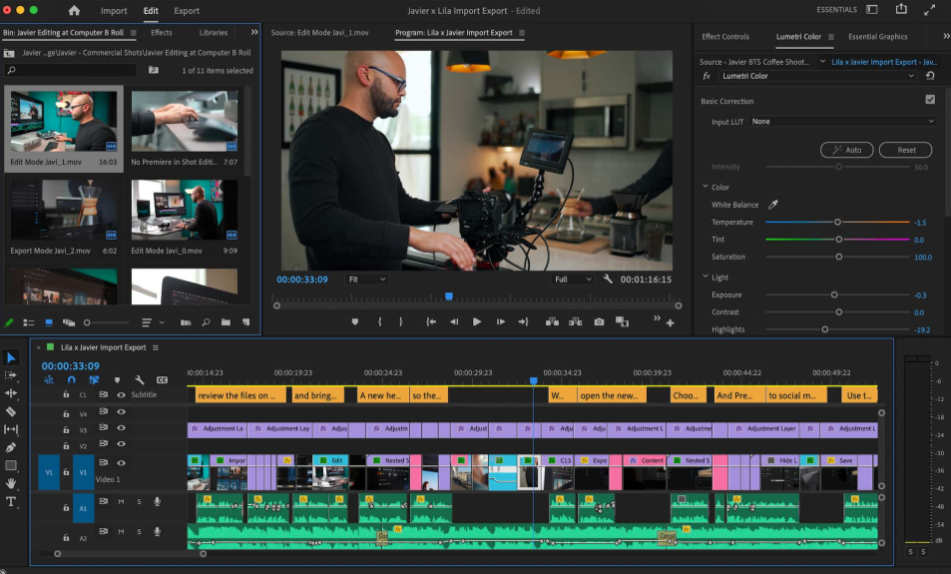951x574 pixels.
Task: Open the Essential Graphics panel tab
Action: click(877, 37)
